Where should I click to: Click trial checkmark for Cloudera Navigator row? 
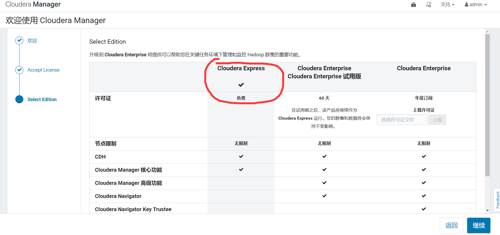(324, 196)
